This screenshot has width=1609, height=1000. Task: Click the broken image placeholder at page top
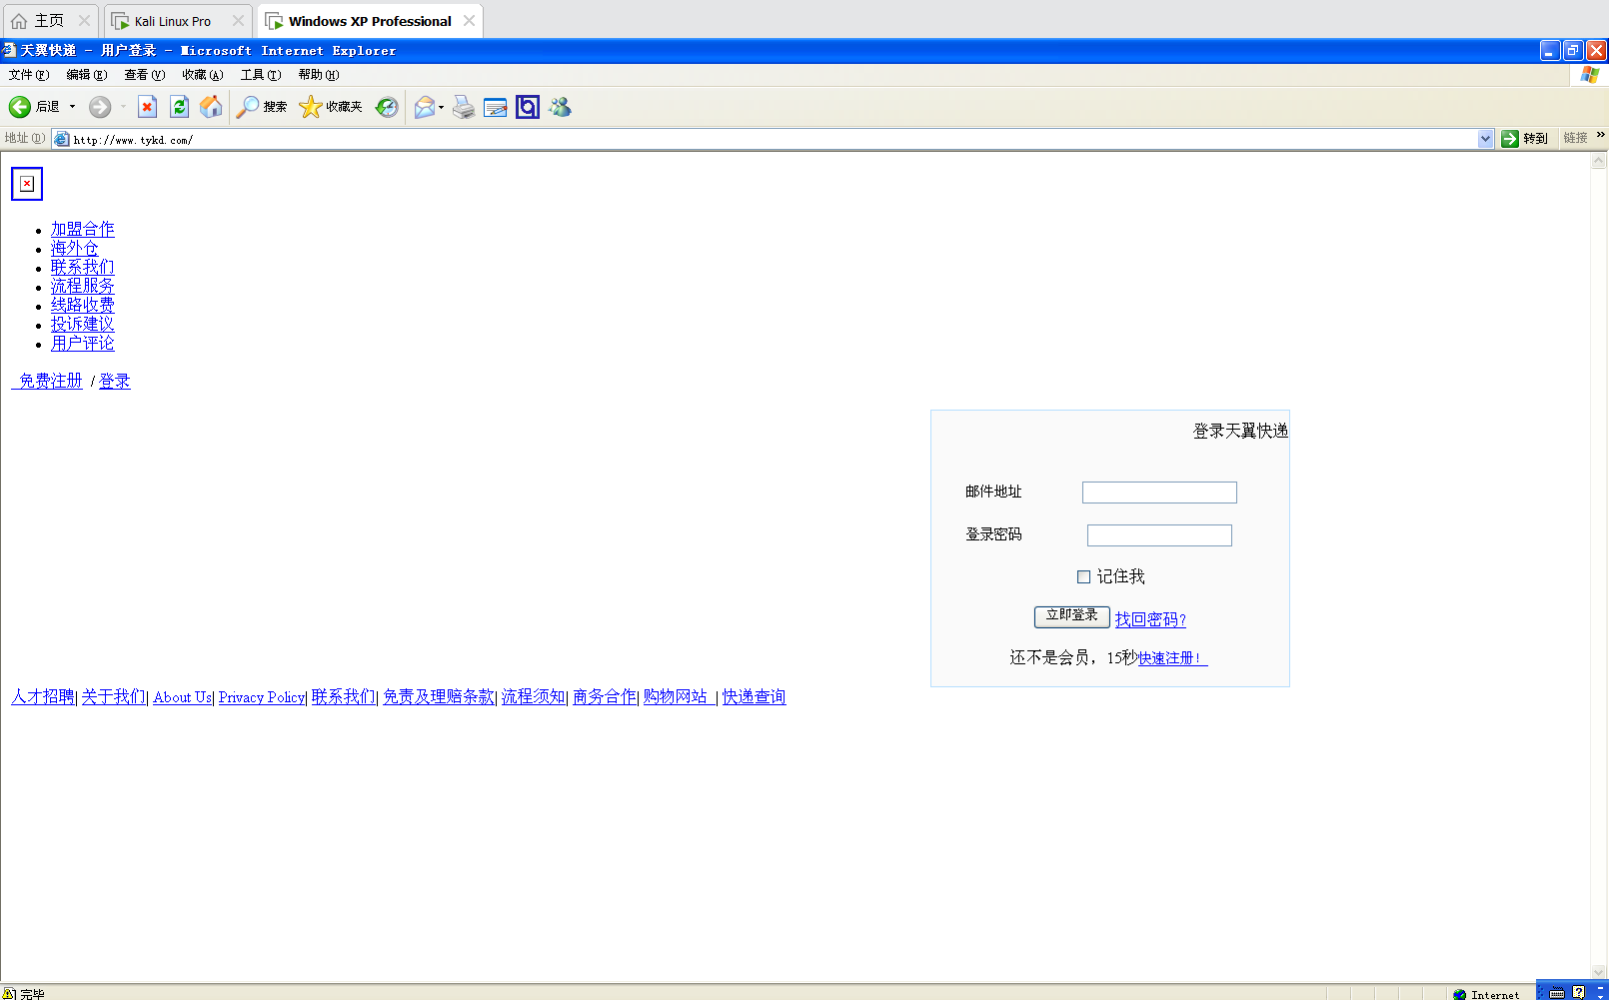[27, 184]
